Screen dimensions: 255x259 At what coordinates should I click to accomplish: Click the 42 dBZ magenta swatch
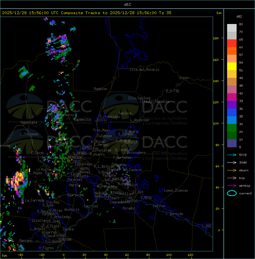232,97
